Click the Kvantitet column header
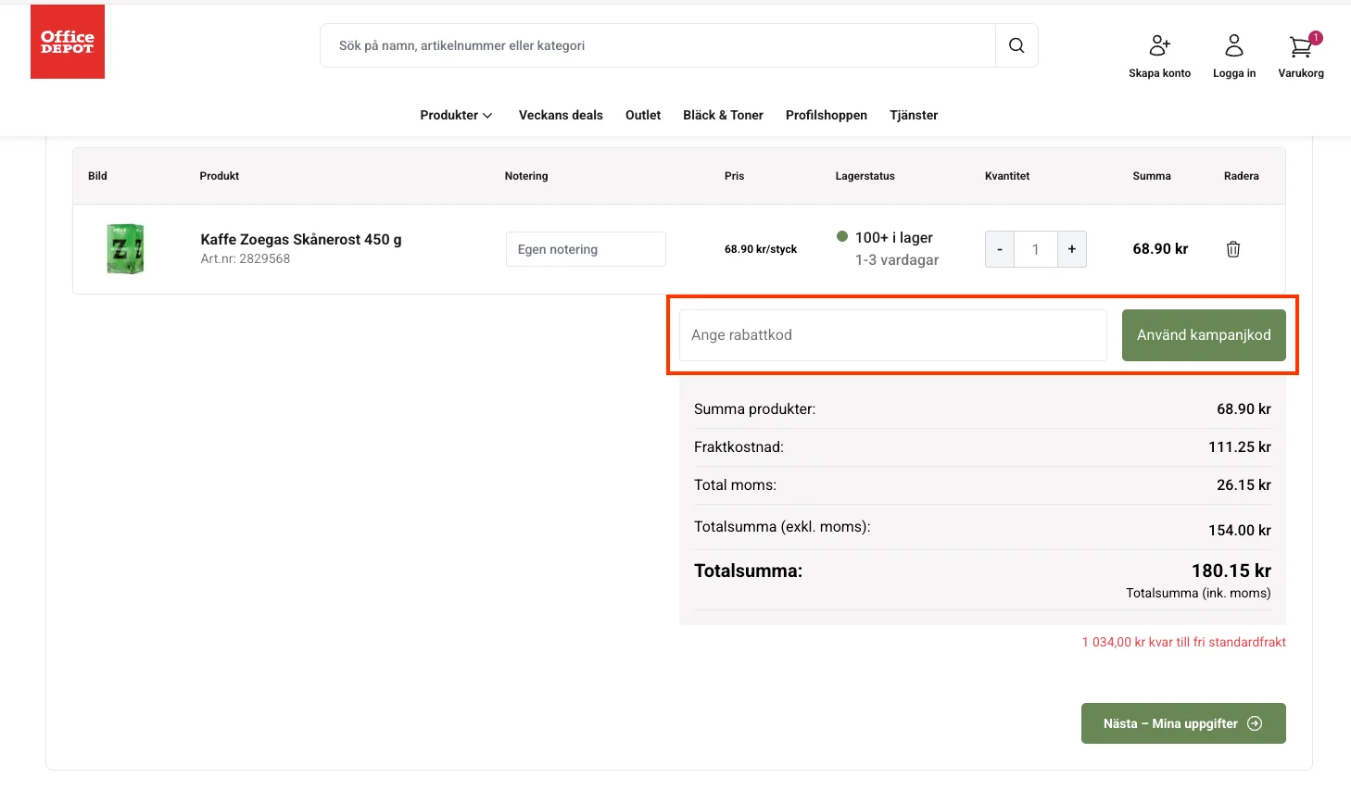1351x791 pixels. (x=1007, y=176)
